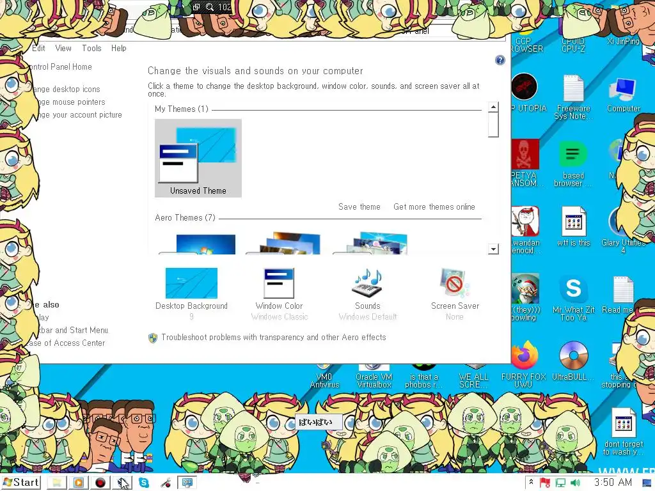Click the red record icon in taskbar
This screenshot has width=655, height=491.
pos(100,483)
